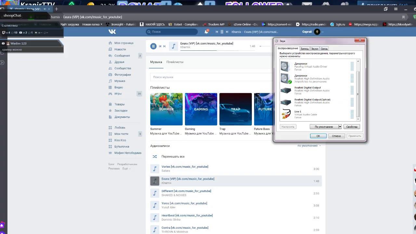Open Видео sidebar icon

[x=110, y=87]
